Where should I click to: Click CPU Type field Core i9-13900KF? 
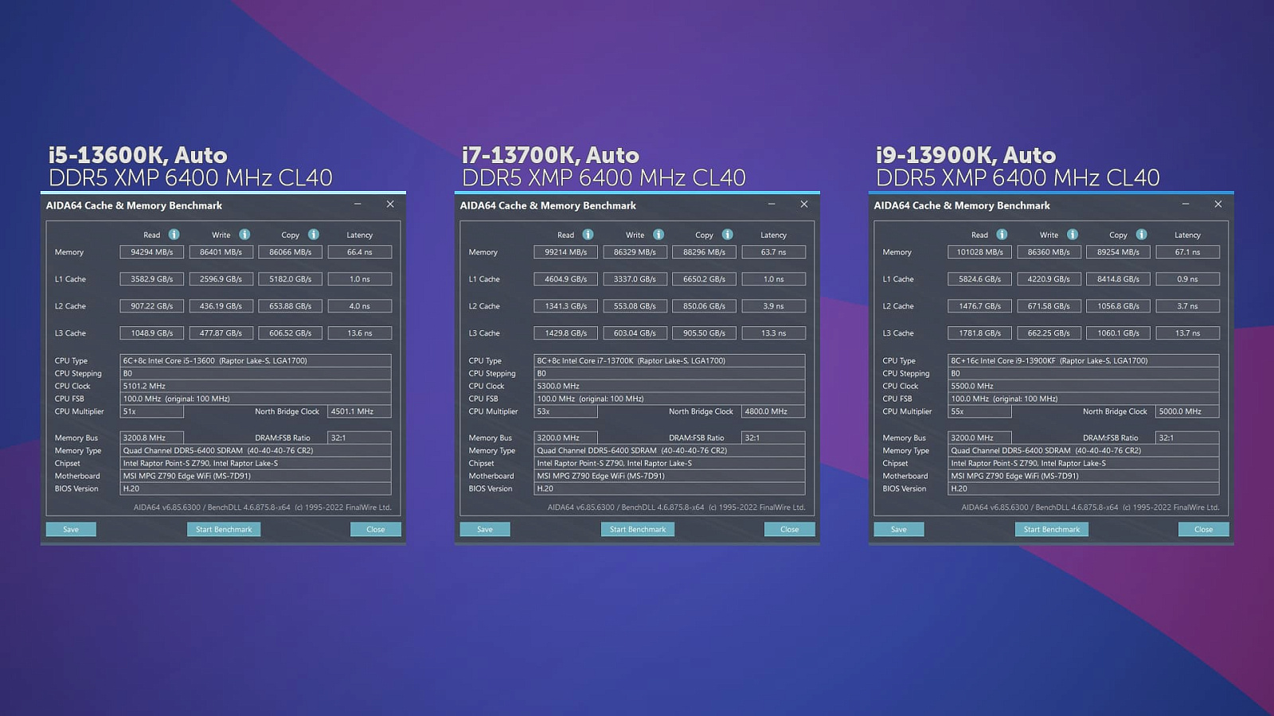pyautogui.click(x=1084, y=360)
